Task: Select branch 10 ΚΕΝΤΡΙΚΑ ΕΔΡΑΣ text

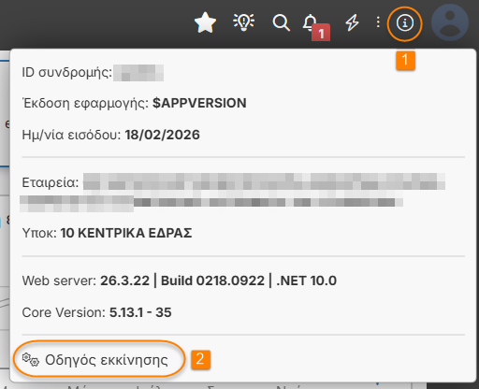Action: click(x=126, y=233)
